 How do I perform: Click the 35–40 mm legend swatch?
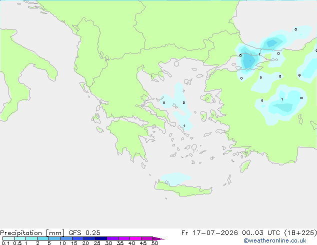[x=124, y=238]
